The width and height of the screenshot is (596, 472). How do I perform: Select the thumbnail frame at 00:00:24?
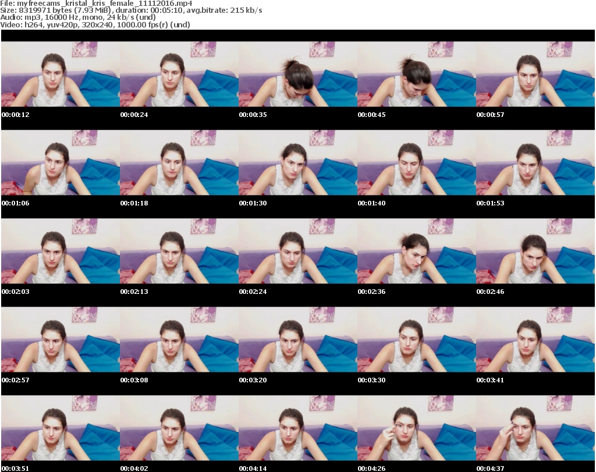pyautogui.click(x=179, y=74)
